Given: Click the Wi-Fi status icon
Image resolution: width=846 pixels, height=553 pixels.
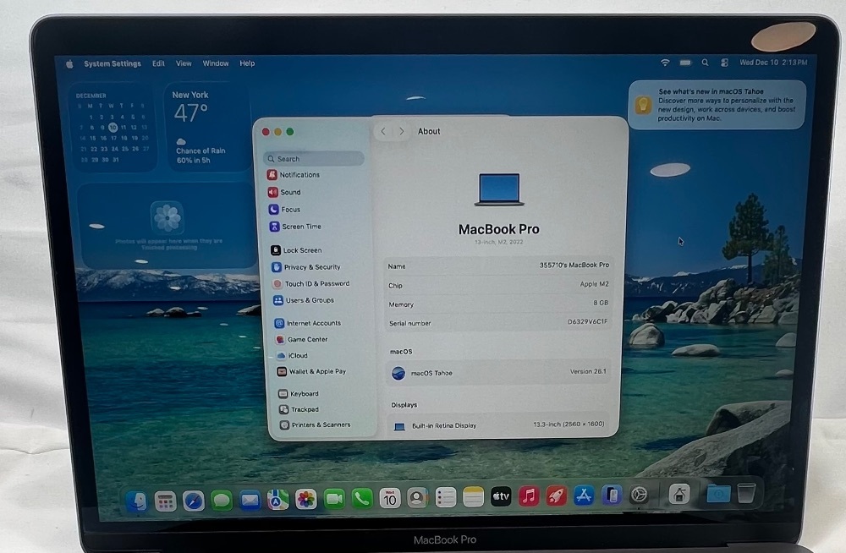Looking at the screenshot, I should tap(665, 63).
